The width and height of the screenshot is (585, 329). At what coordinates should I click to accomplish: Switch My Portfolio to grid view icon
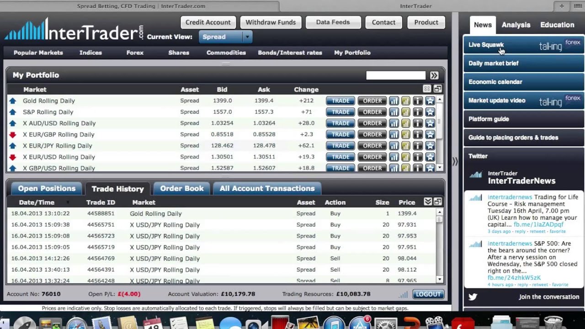[x=427, y=89]
